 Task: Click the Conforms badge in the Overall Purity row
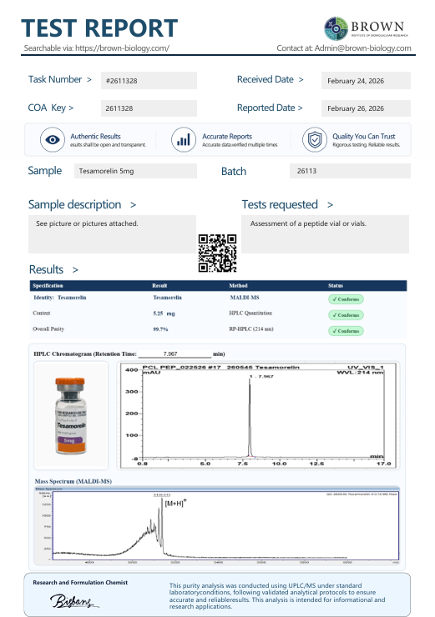346,331
